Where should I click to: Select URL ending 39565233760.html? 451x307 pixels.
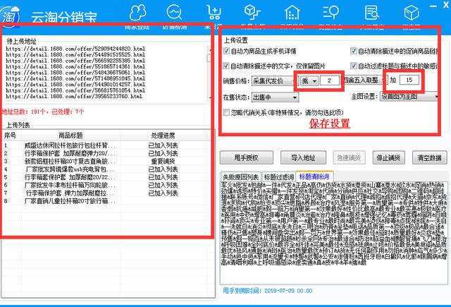tap(74, 96)
